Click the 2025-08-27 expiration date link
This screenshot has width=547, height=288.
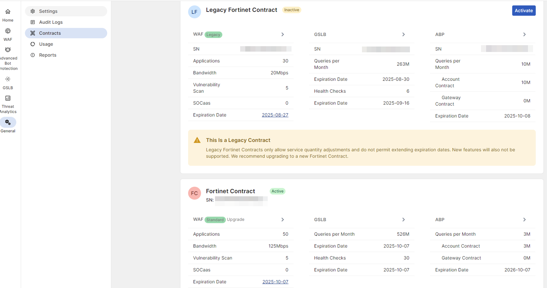click(x=275, y=115)
